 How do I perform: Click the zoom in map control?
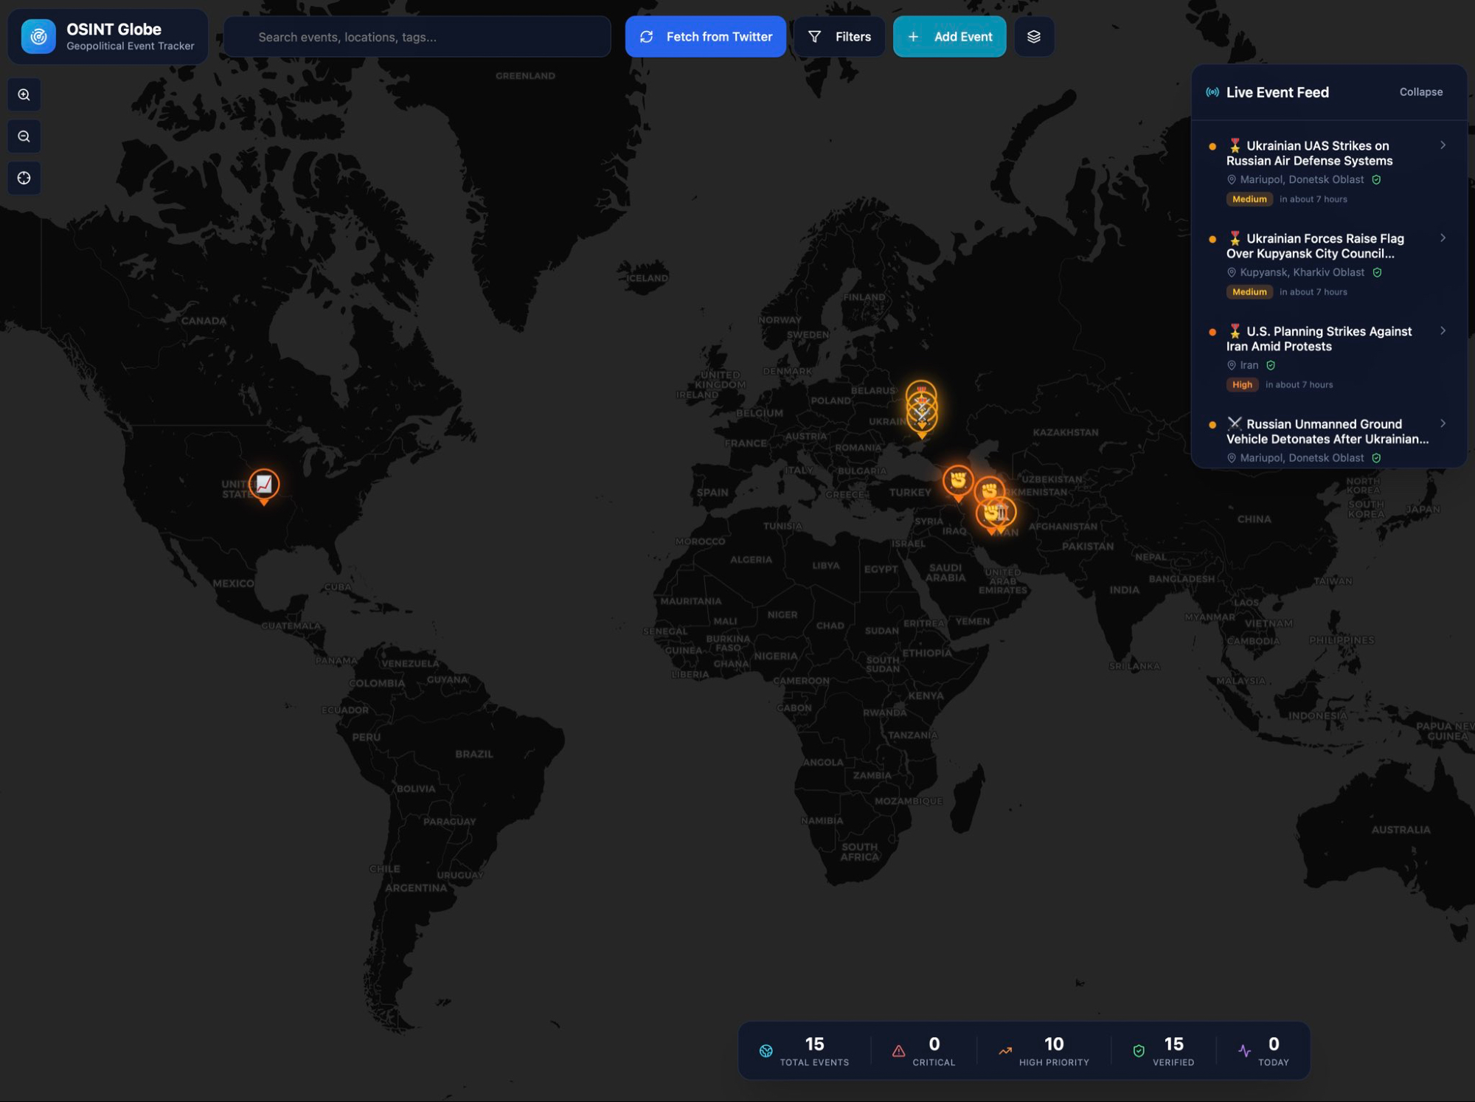(24, 95)
